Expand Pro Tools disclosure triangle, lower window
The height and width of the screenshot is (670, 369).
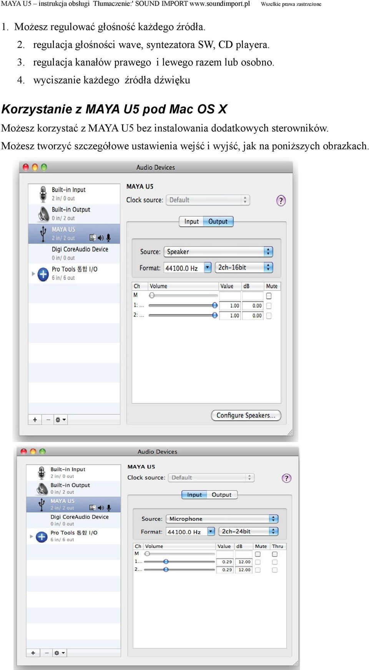32,536
